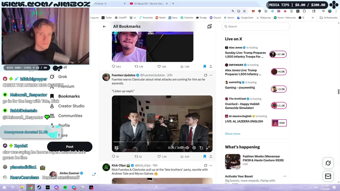Open Steam from the taskbar
340x191 pixels.
pos(39,188)
